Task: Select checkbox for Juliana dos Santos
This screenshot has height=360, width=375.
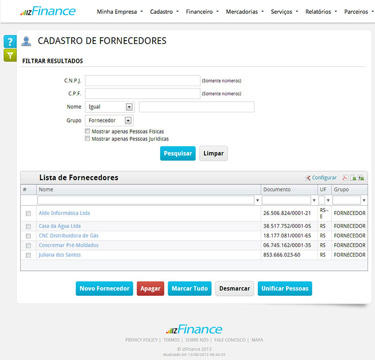Action: [x=28, y=255]
